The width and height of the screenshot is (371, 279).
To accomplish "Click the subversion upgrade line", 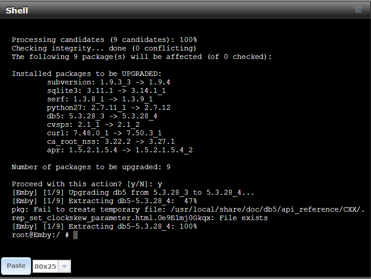I will [x=108, y=82].
